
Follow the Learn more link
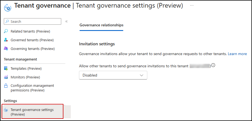[237, 54]
